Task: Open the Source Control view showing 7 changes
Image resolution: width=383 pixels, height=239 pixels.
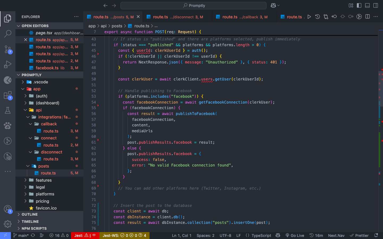Action: tap(8, 49)
